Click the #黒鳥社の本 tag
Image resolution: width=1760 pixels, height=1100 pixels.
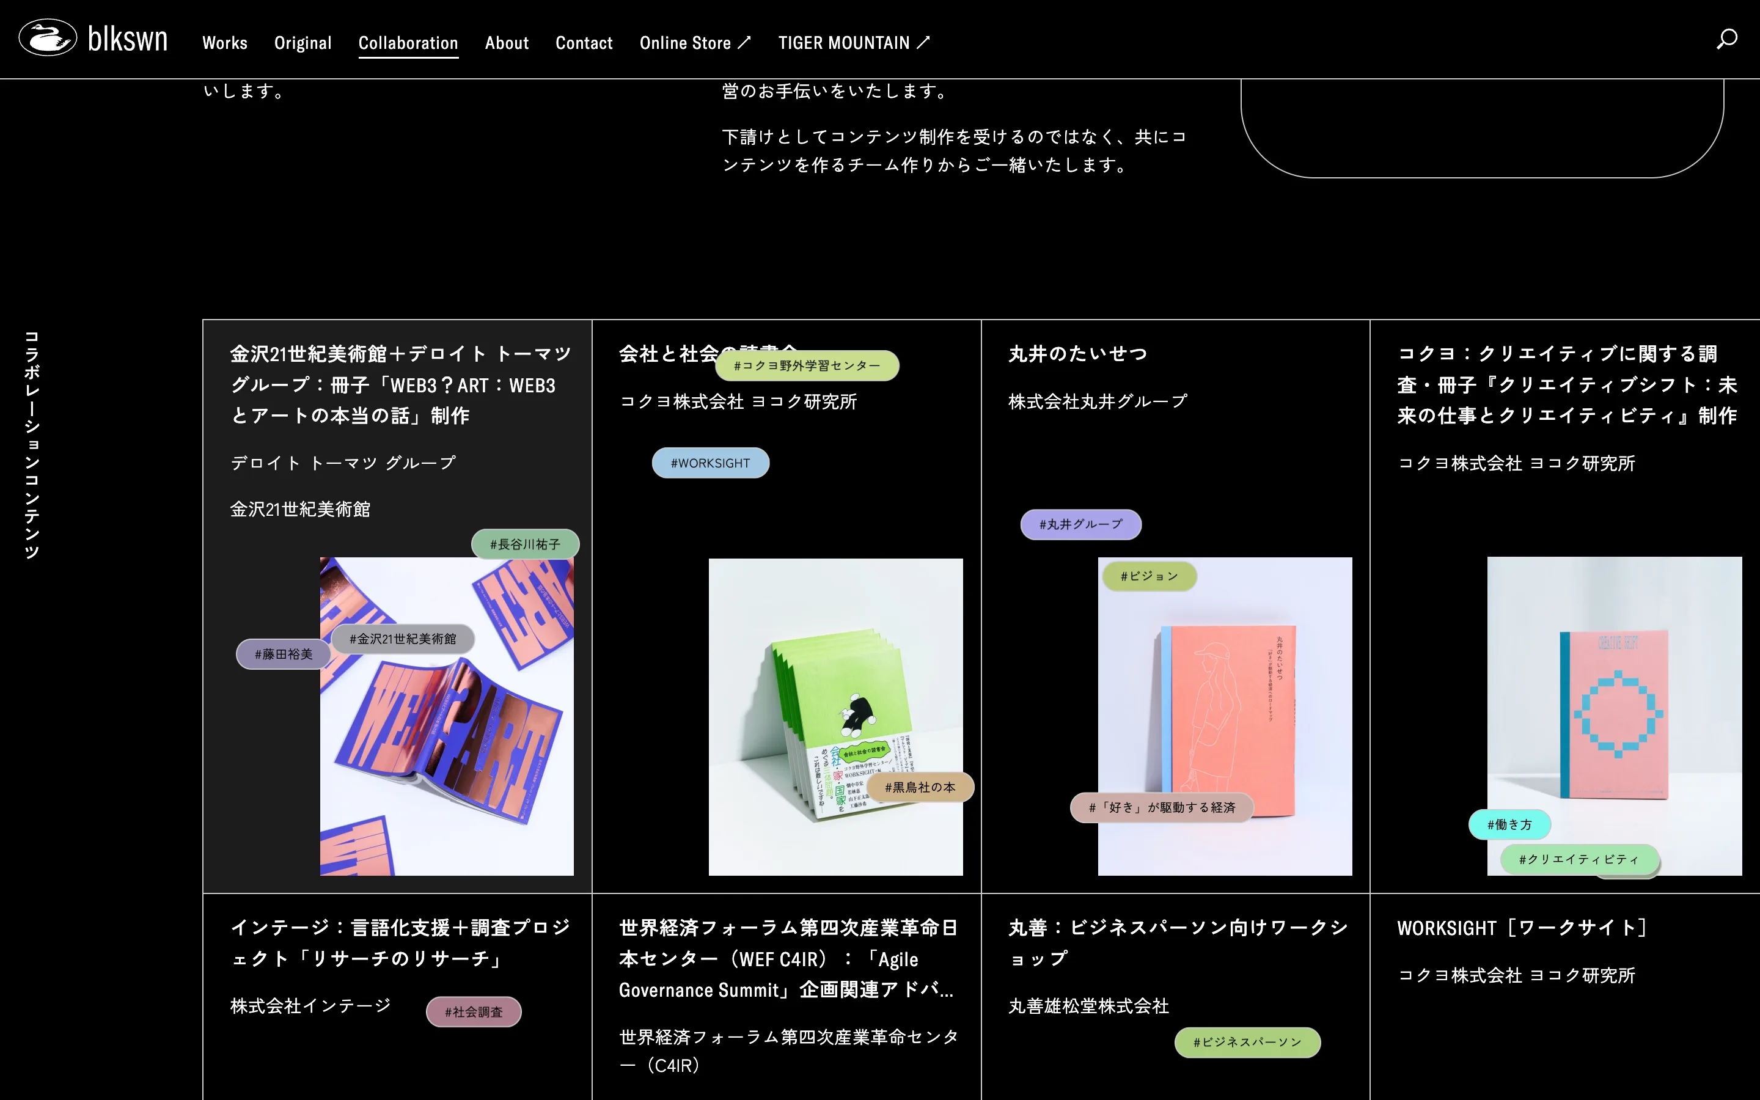click(x=920, y=787)
